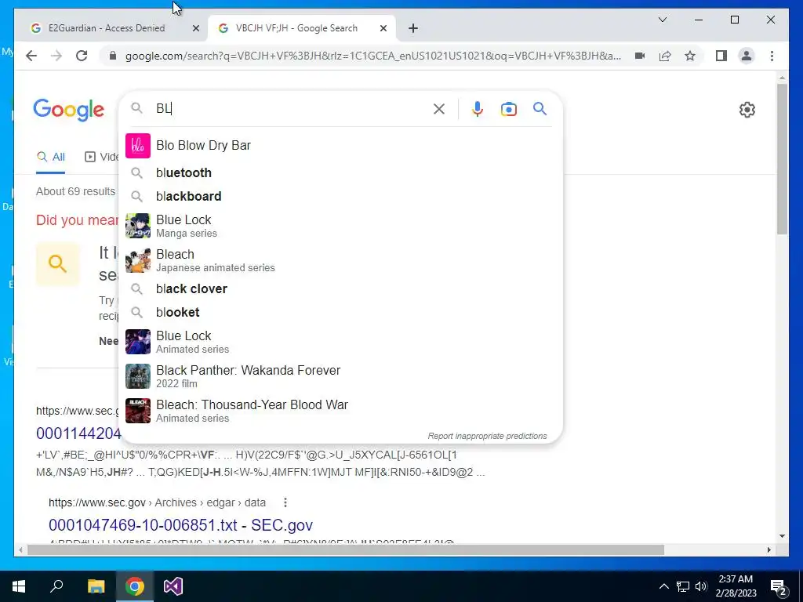Switch to E2Guardian Access Denied tab
Viewport: 803px width, 602px height.
pos(107,28)
